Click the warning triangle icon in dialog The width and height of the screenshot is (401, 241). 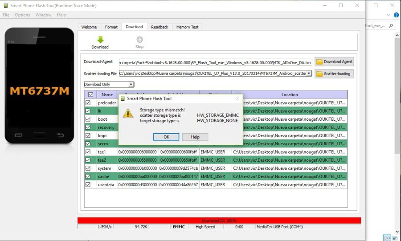coord(128,113)
